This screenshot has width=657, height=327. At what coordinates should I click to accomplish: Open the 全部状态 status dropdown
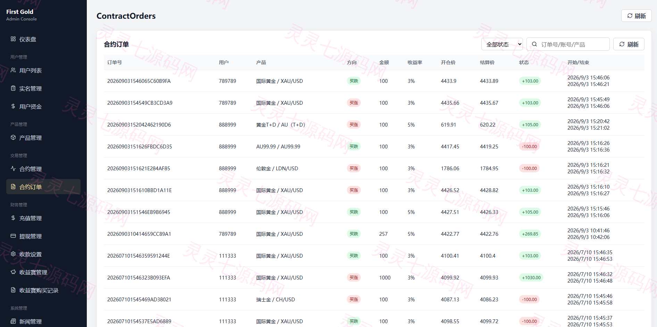tap(502, 44)
